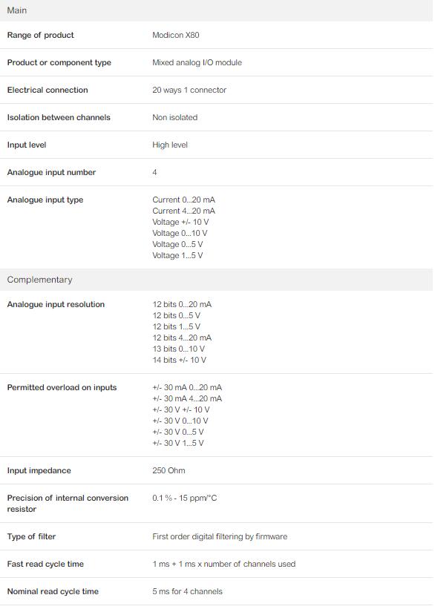Image resolution: width=435 pixels, height=612 pixels.
Task: Click the 250 Ohm input impedance value
Action: (169, 471)
